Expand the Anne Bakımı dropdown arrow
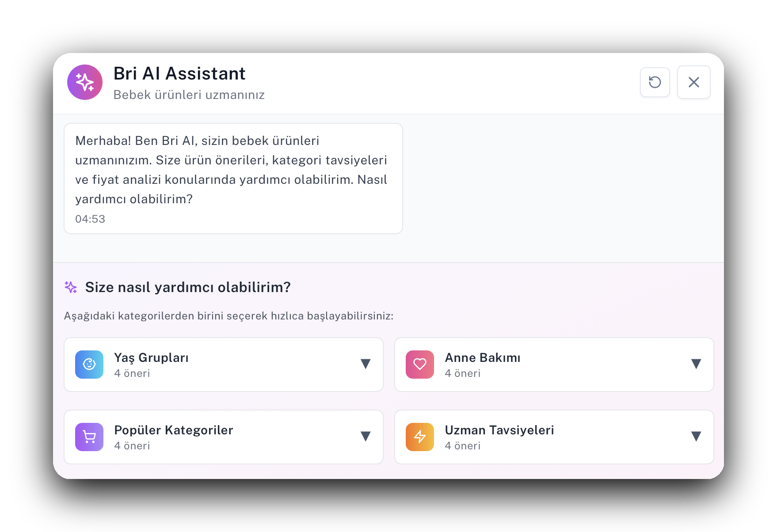 pos(696,364)
